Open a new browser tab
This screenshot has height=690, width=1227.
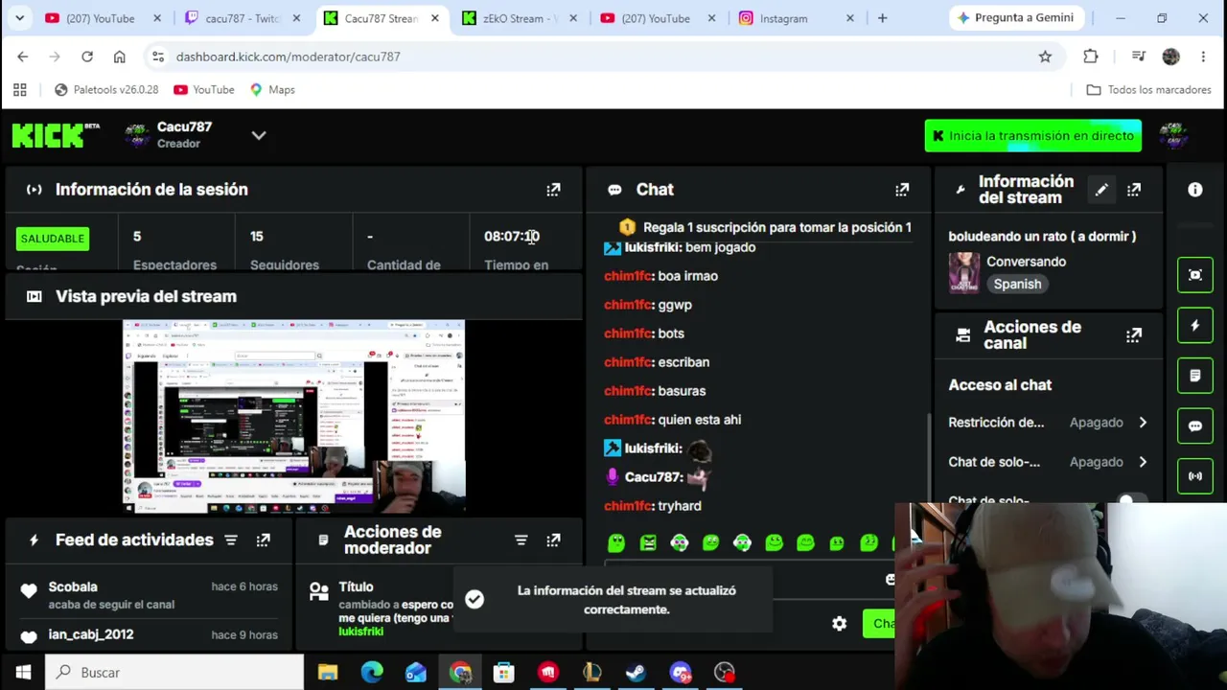[x=882, y=18]
